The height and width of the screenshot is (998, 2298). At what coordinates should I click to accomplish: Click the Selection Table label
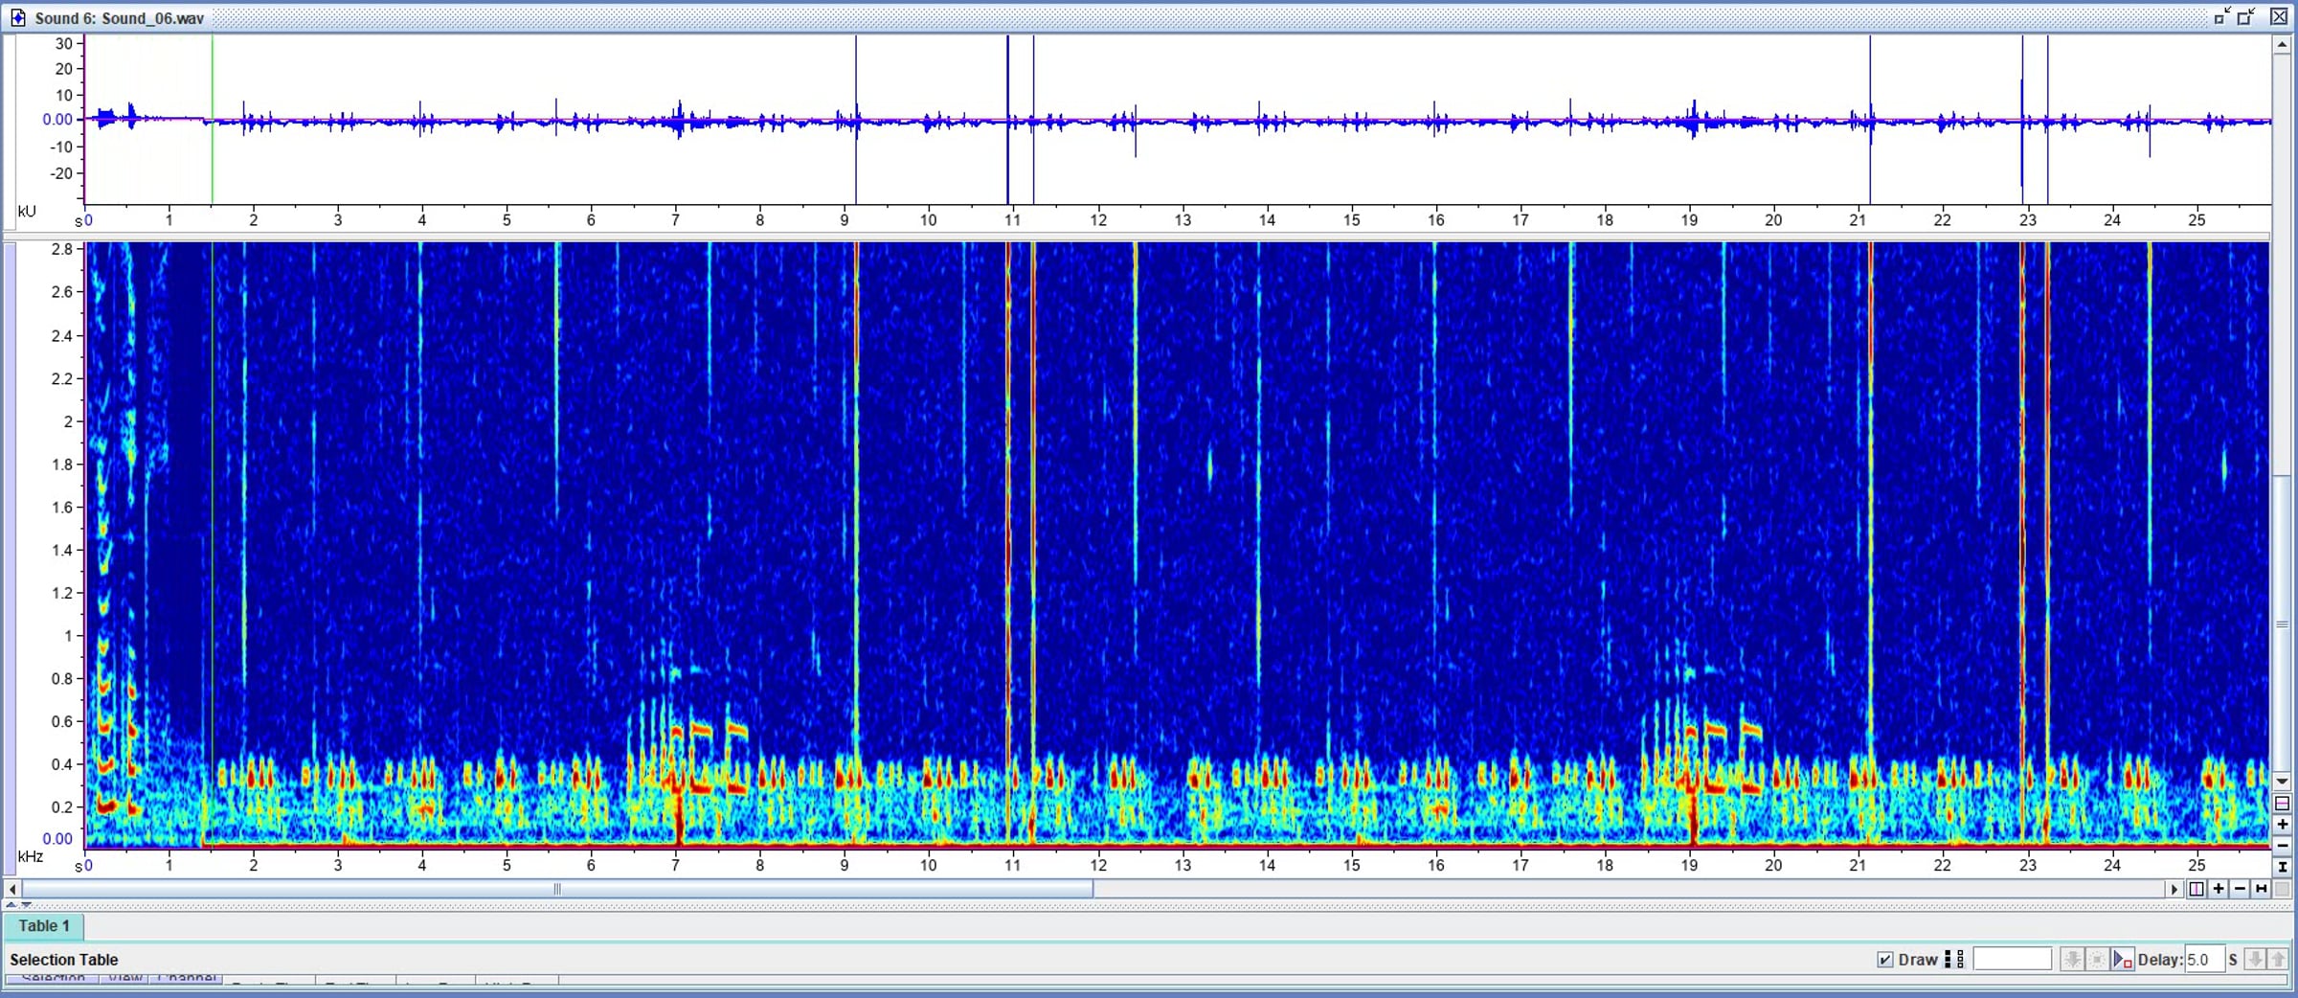[x=64, y=960]
